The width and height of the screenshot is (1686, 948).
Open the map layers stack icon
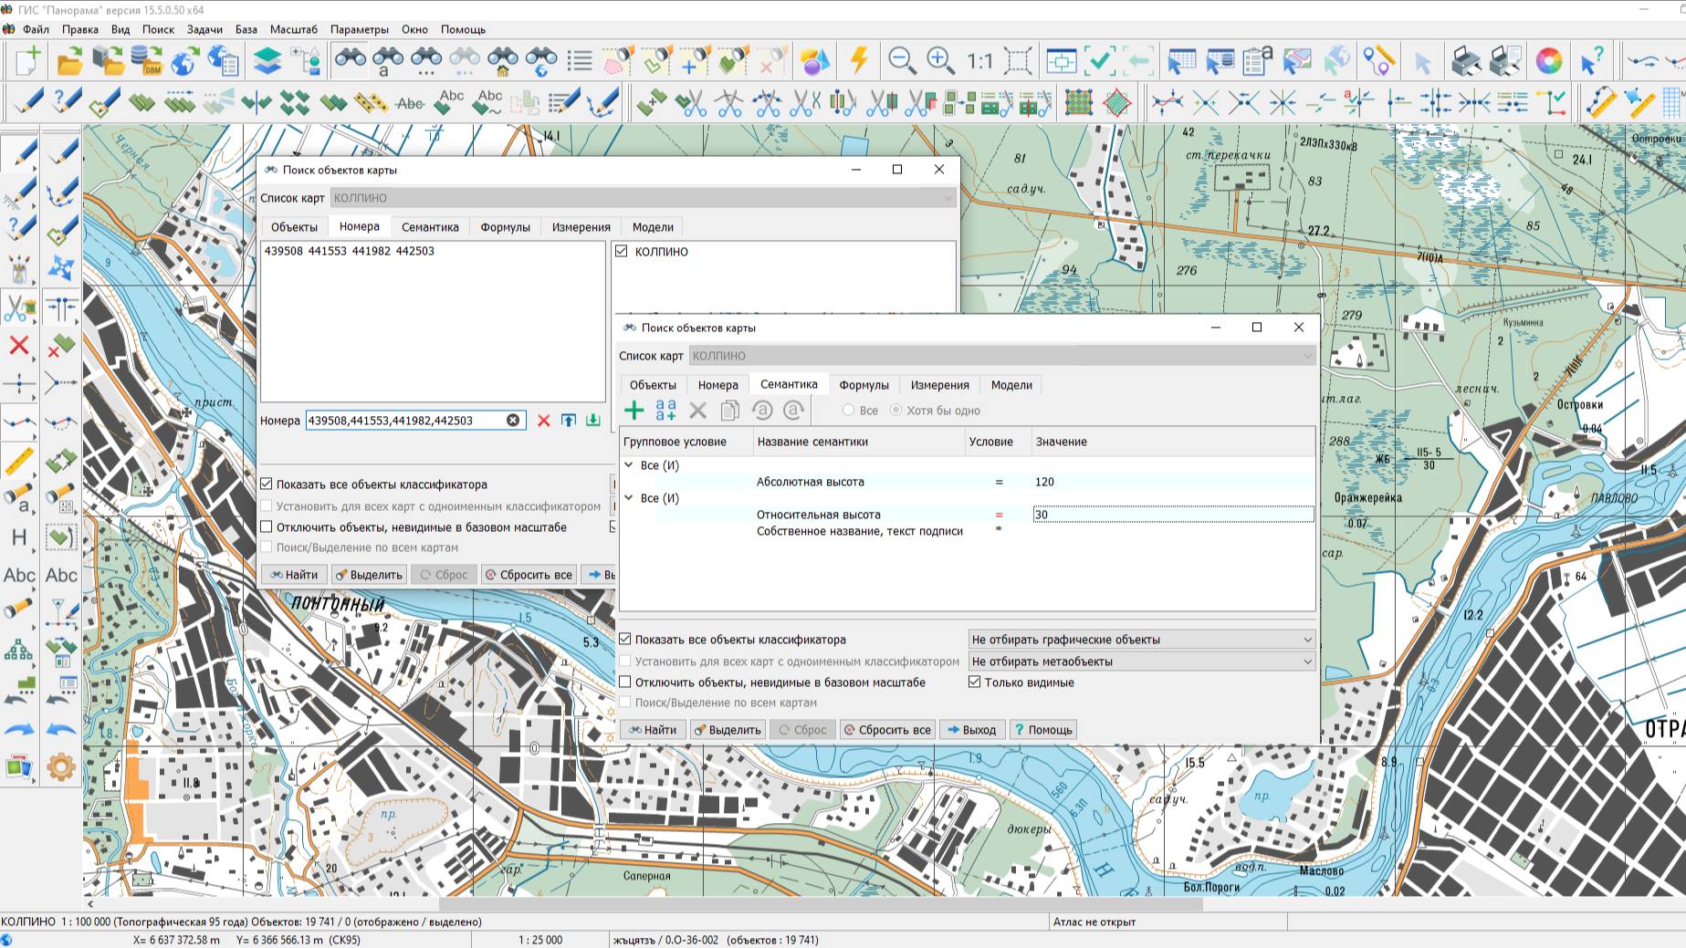267,61
